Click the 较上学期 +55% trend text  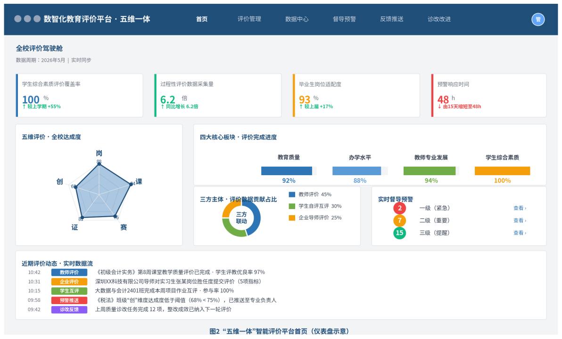(x=41, y=107)
